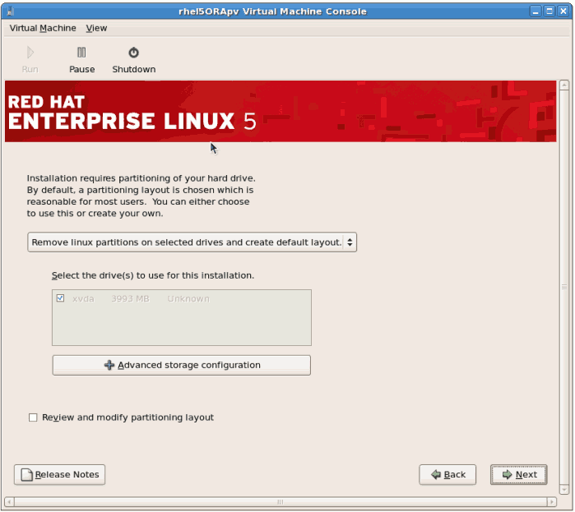Click the left arrow icon on Back
The image size is (575, 512).
pyautogui.click(x=436, y=474)
